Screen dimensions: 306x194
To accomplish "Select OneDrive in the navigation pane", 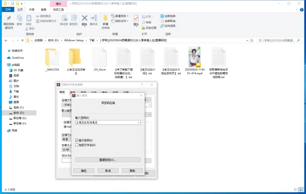I will click(15, 58).
